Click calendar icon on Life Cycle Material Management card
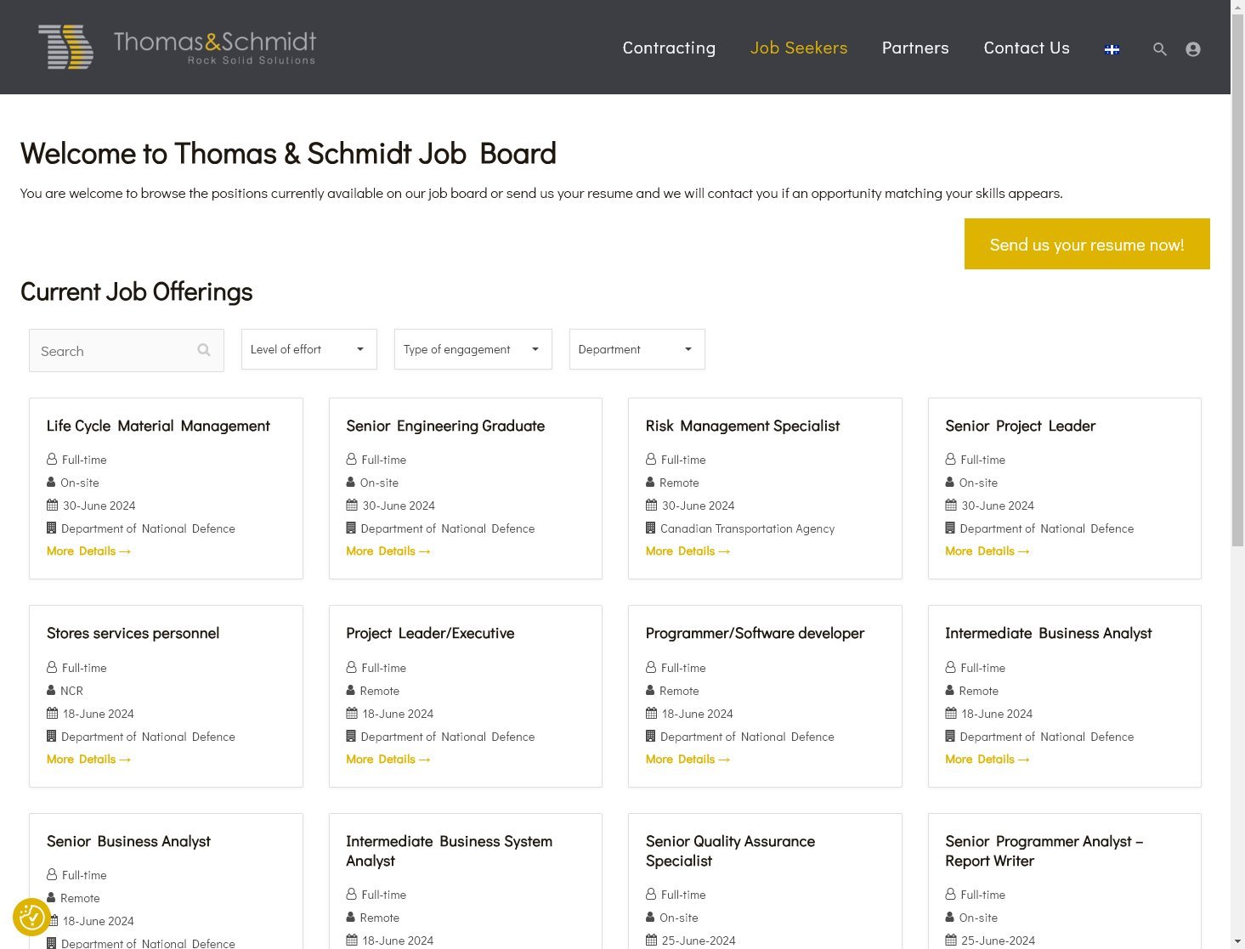This screenshot has height=949, width=1245. click(x=52, y=505)
